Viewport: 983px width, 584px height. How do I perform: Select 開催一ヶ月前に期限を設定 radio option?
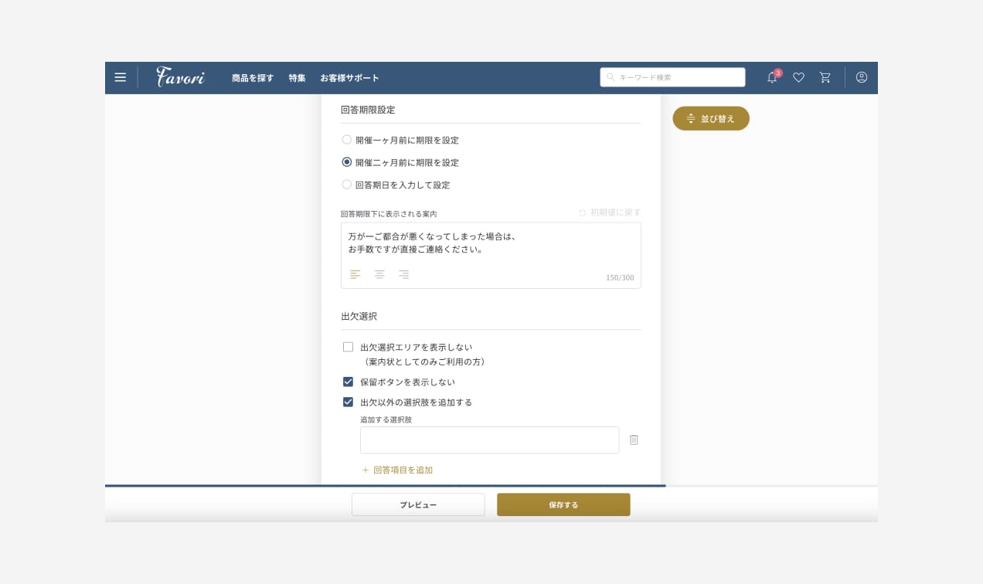(x=347, y=140)
